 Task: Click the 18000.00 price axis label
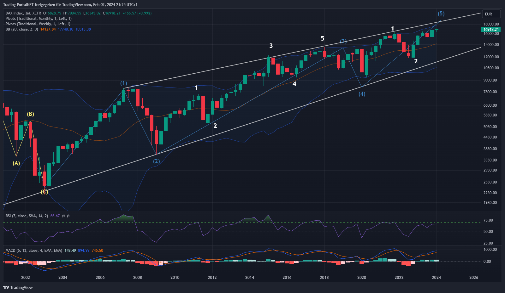coord(491,24)
